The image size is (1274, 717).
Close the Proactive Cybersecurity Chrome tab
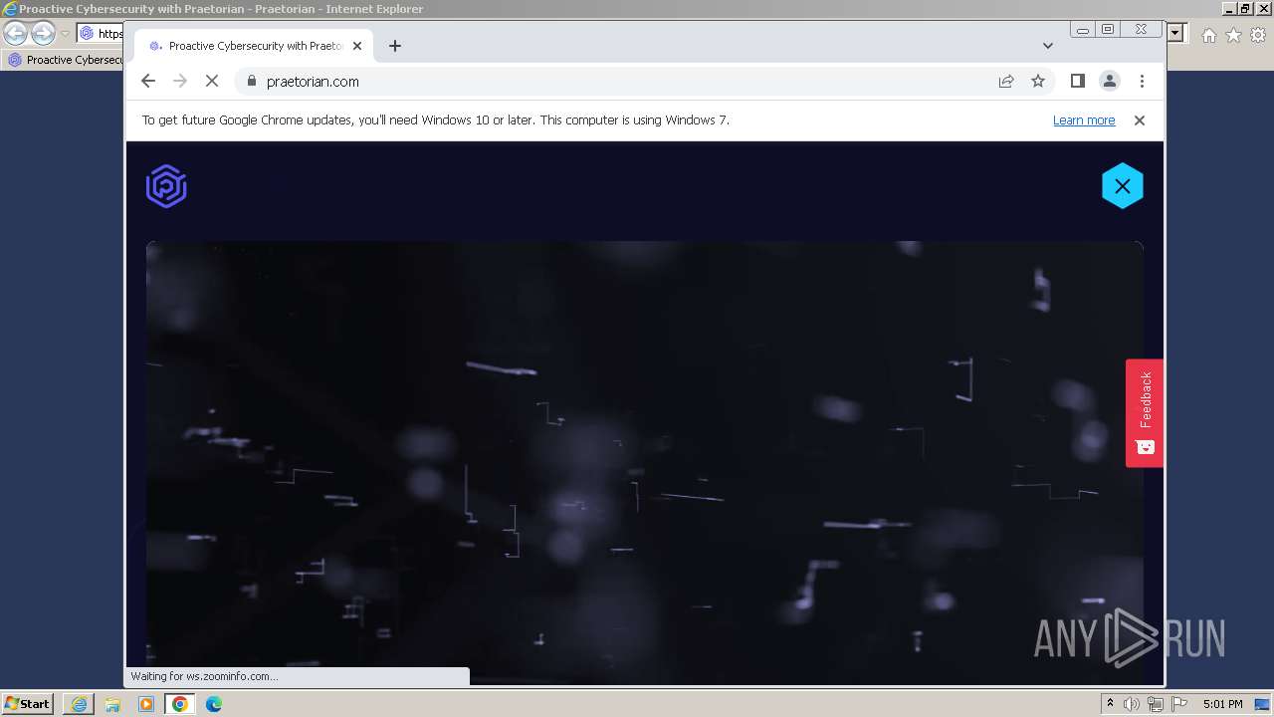(357, 46)
